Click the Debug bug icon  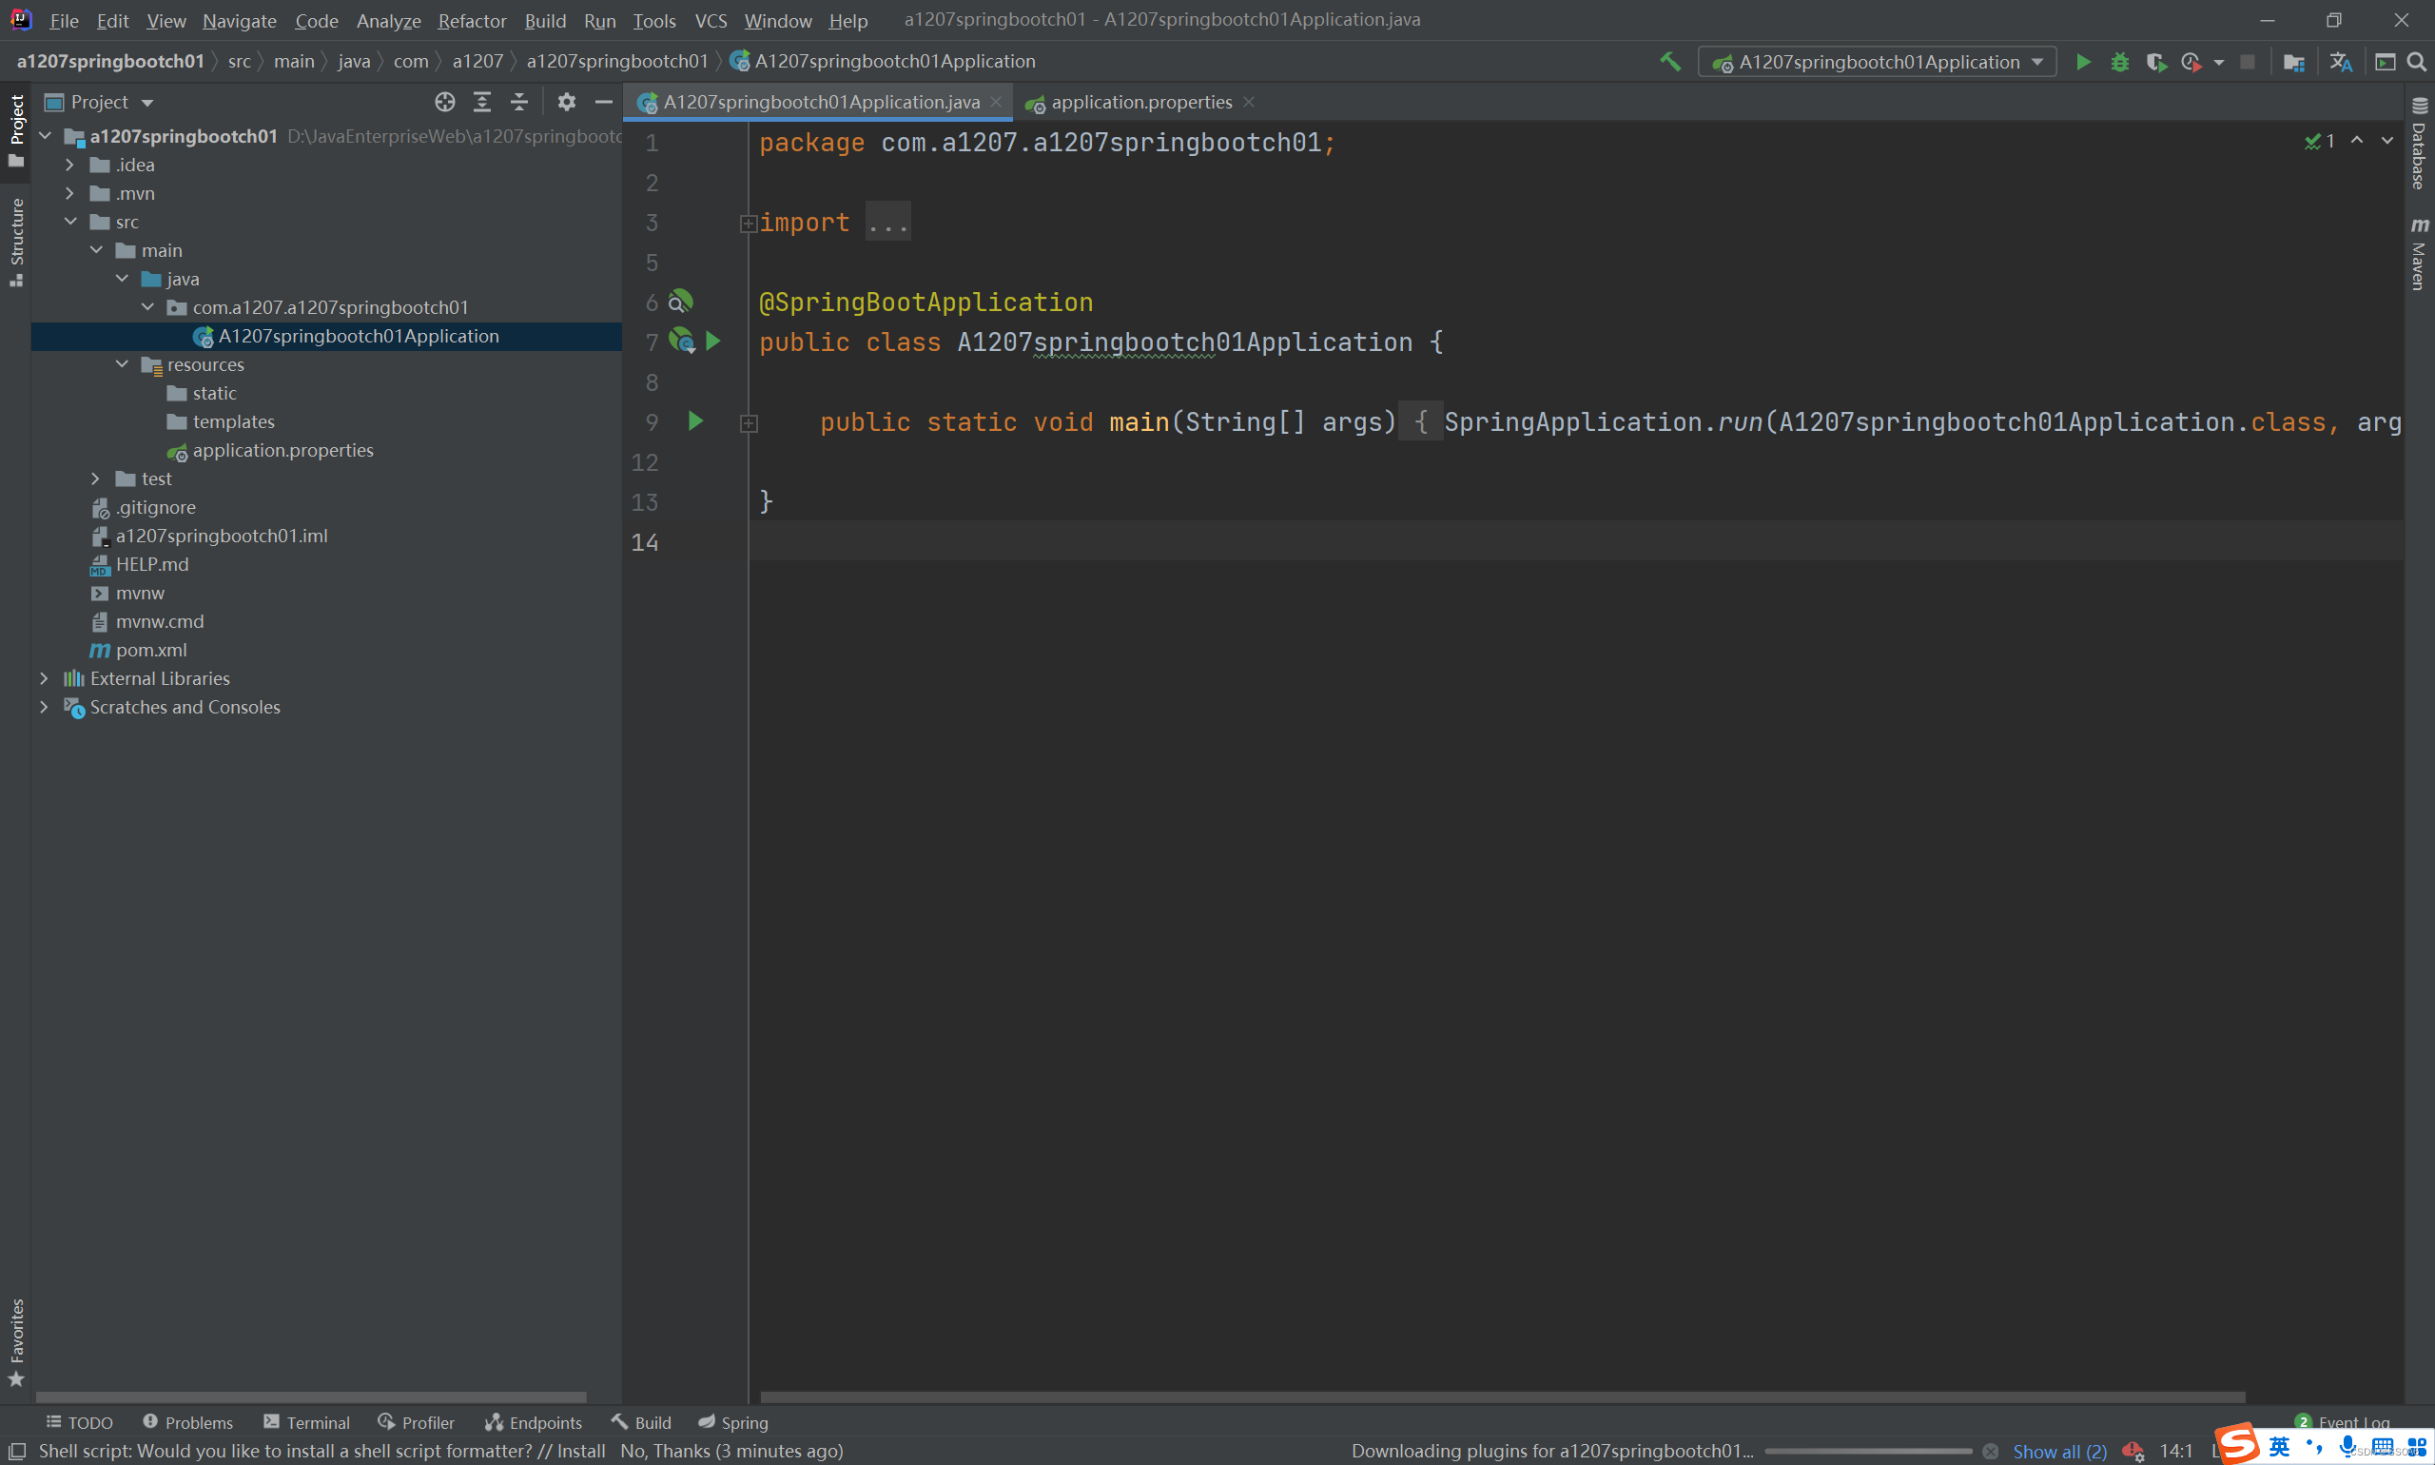[2119, 62]
